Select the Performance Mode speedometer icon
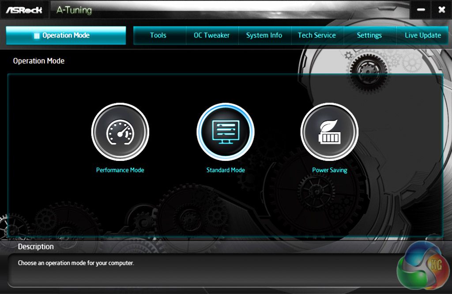The width and height of the screenshot is (452, 294). (120, 132)
